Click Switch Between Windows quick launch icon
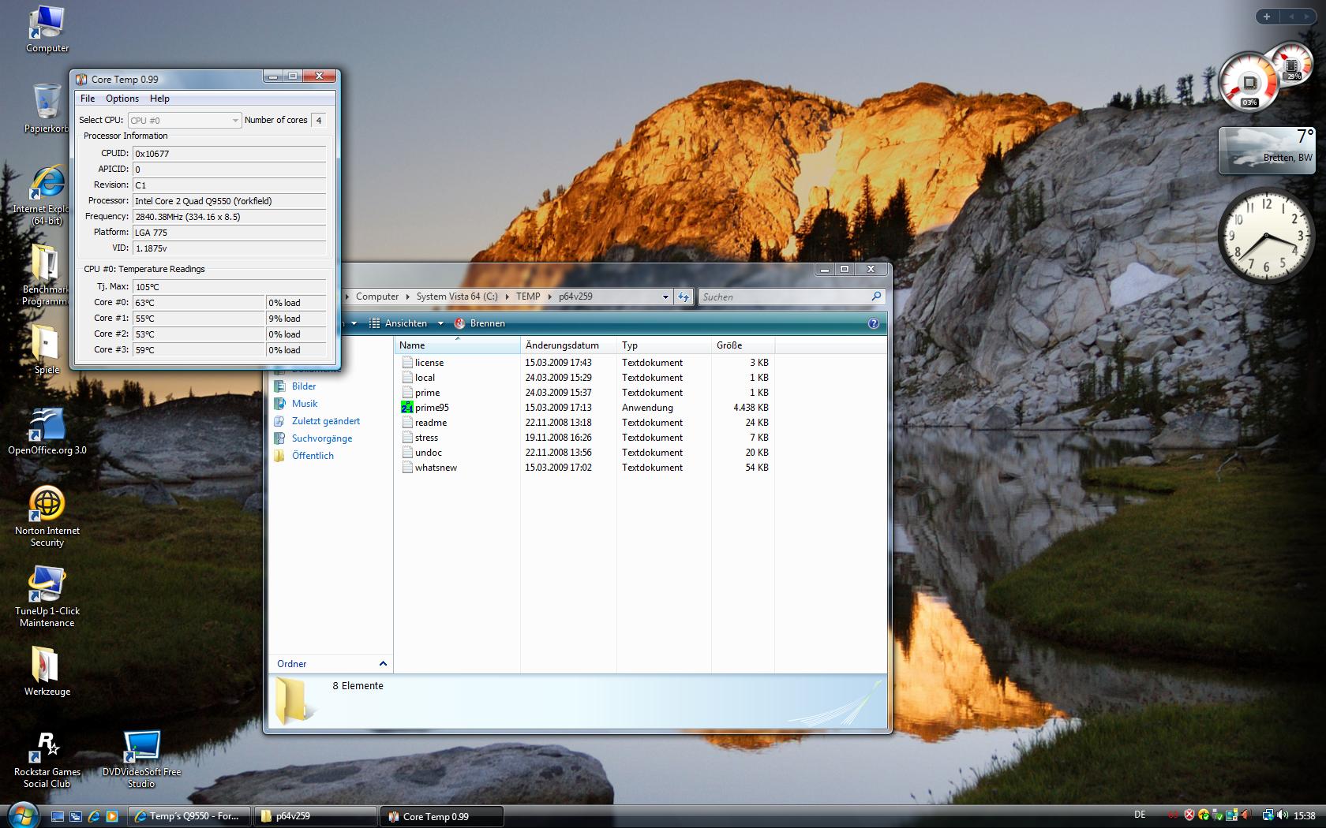Image resolution: width=1326 pixels, height=828 pixels. click(76, 816)
